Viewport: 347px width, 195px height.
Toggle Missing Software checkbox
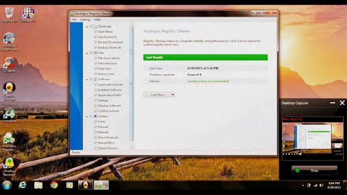(96, 106)
